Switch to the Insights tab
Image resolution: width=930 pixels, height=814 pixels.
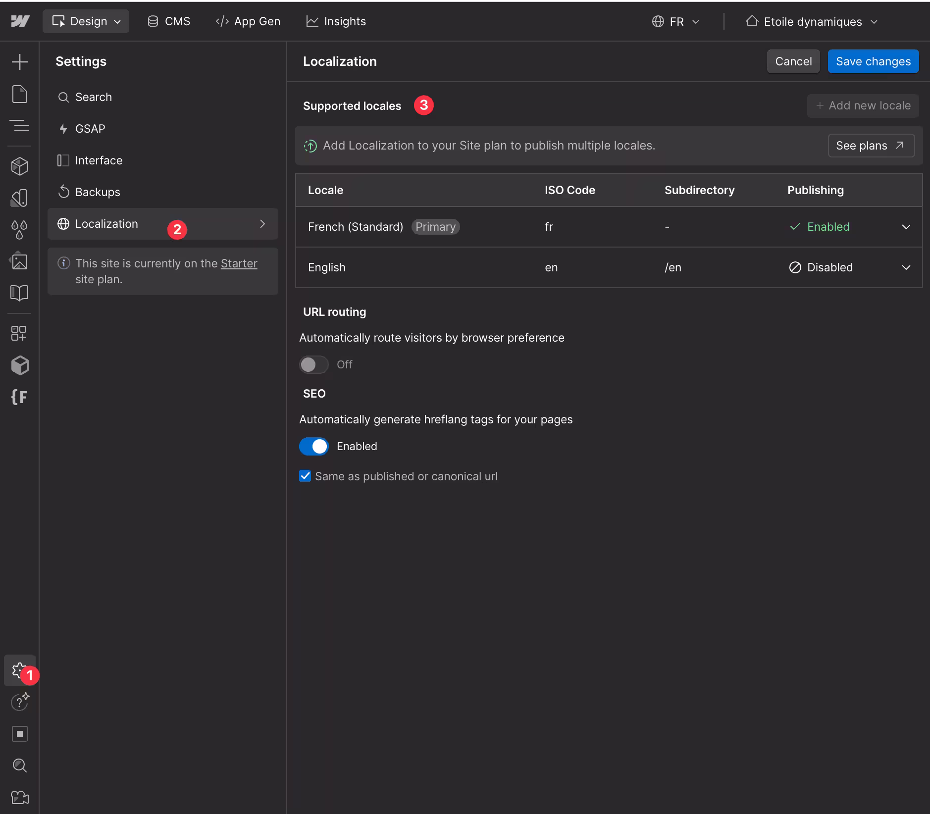(336, 21)
